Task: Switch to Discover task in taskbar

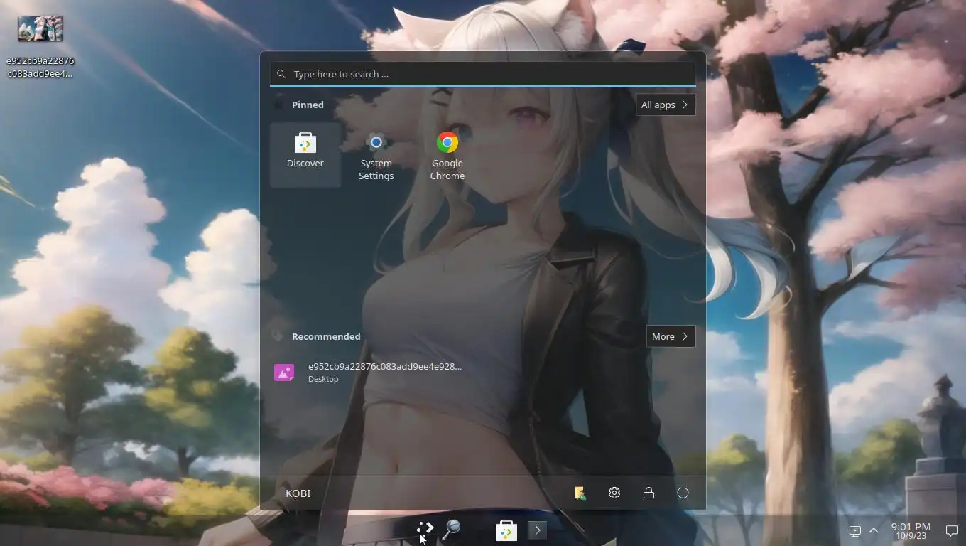Action: pyautogui.click(x=506, y=530)
